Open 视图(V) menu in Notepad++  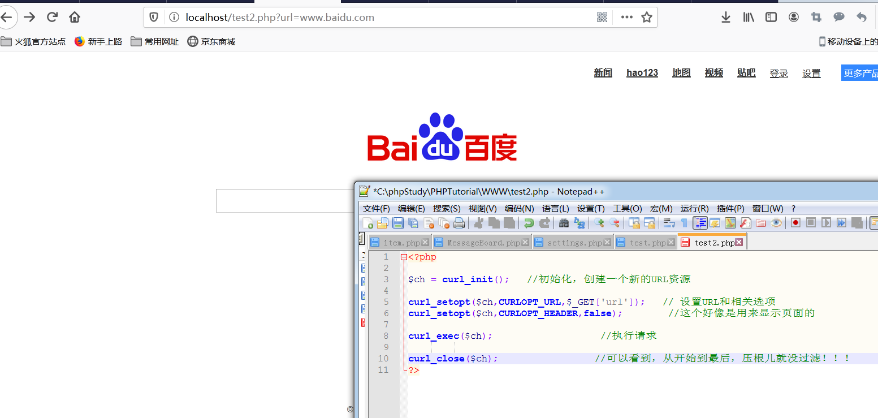[x=482, y=209]
